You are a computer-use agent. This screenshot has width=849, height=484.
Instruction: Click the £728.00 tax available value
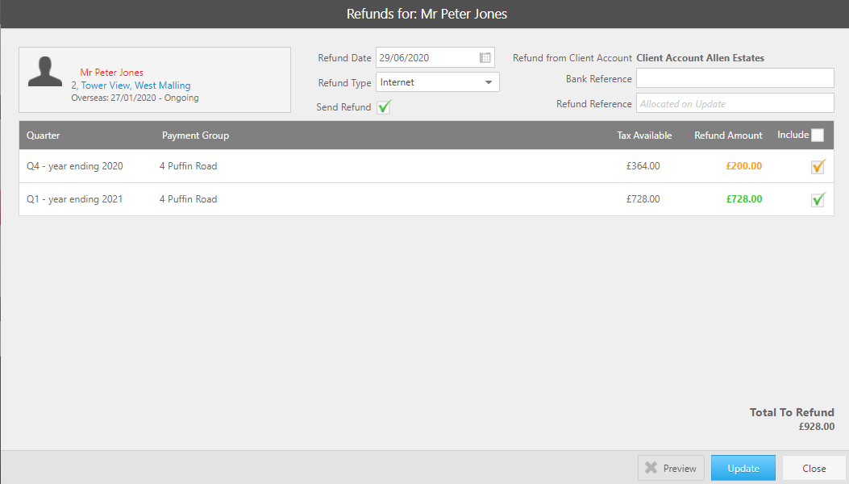pyautogui.click(x=643, y=199)
